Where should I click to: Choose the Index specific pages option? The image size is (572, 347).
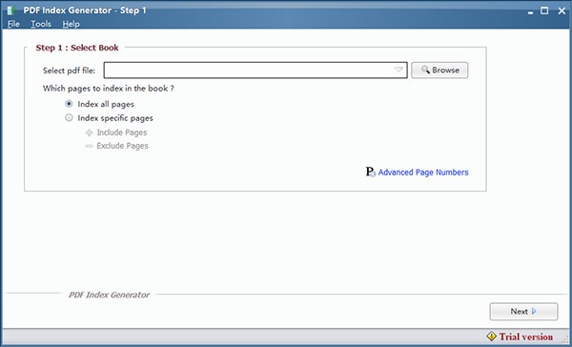[x=69, y=118]
